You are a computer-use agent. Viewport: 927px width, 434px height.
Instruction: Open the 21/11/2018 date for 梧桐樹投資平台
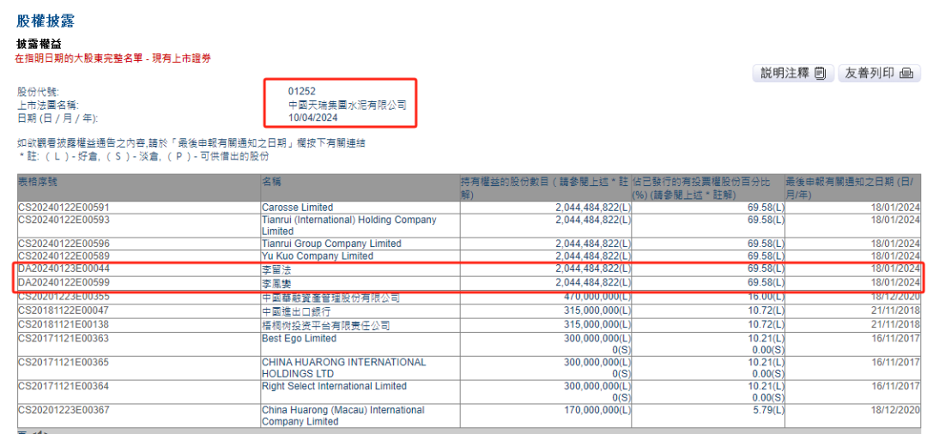click(x=895, y=325)
